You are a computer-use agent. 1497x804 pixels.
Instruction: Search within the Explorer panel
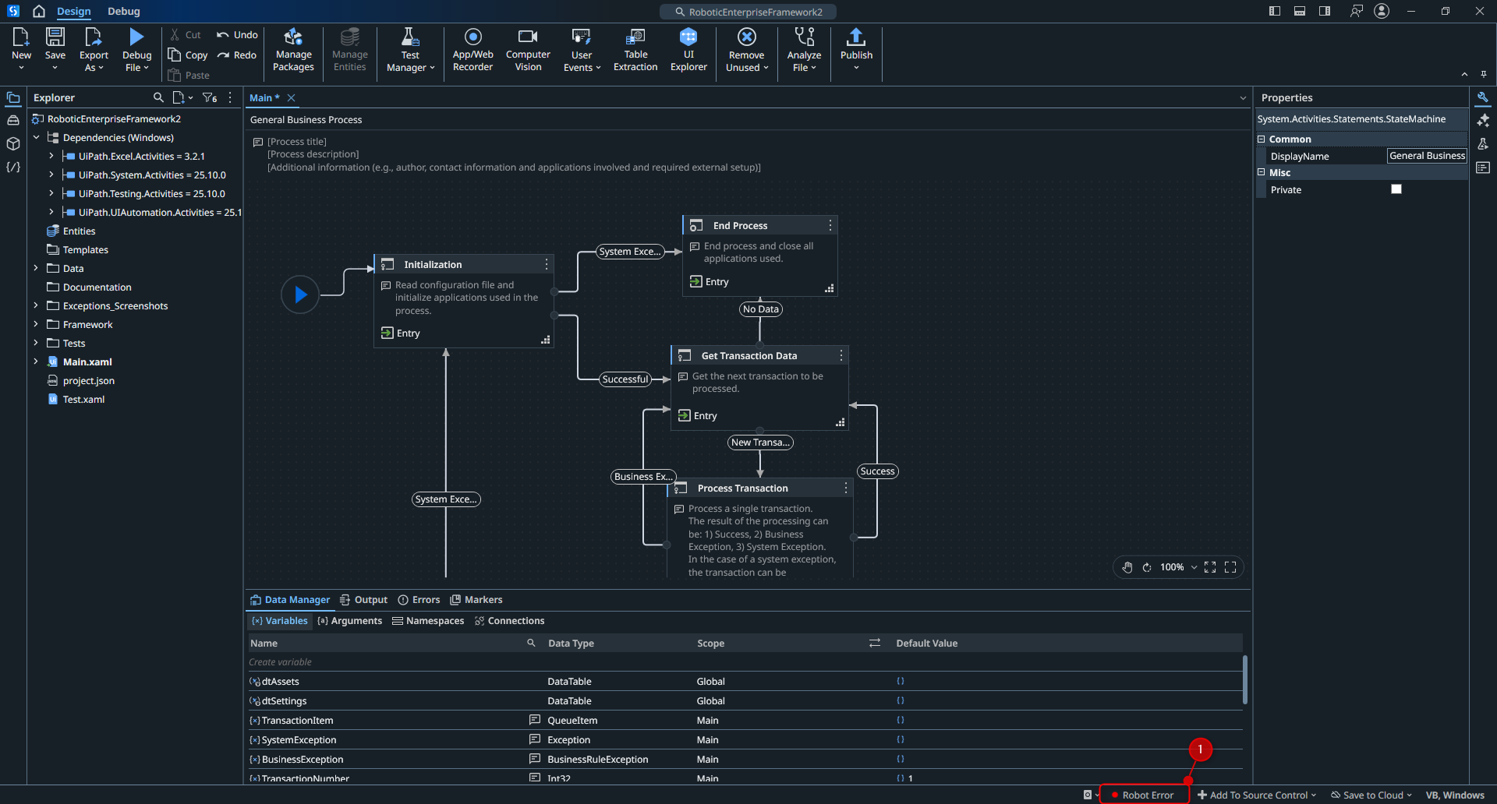tap(158, 97)
